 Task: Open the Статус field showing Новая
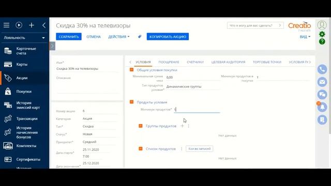(99, 134)
